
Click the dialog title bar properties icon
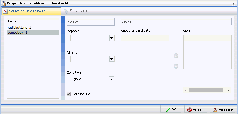click(x=4, y=3)
